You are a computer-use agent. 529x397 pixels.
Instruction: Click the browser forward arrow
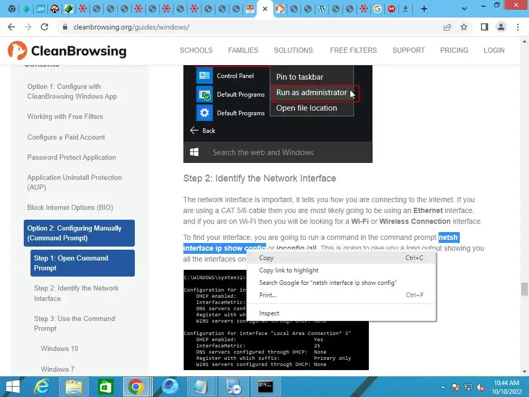(x=28, y=27)
